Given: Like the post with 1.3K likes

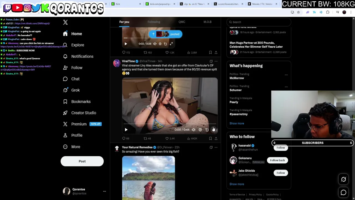Looking at the screenshot, I should [170, 52].
